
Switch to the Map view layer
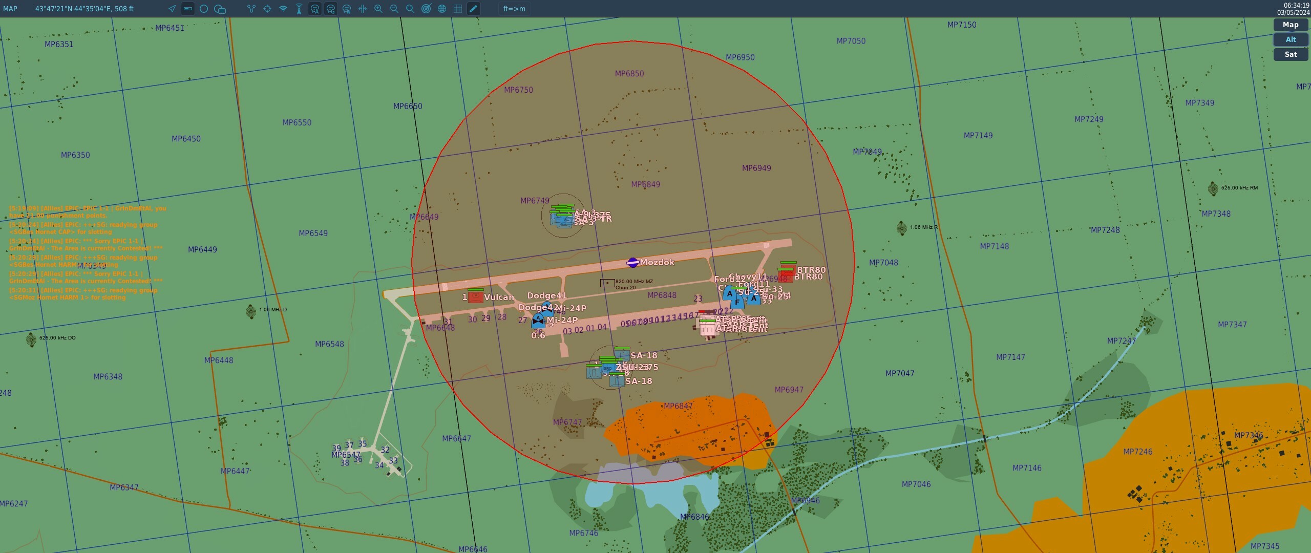click(1291, 25)
